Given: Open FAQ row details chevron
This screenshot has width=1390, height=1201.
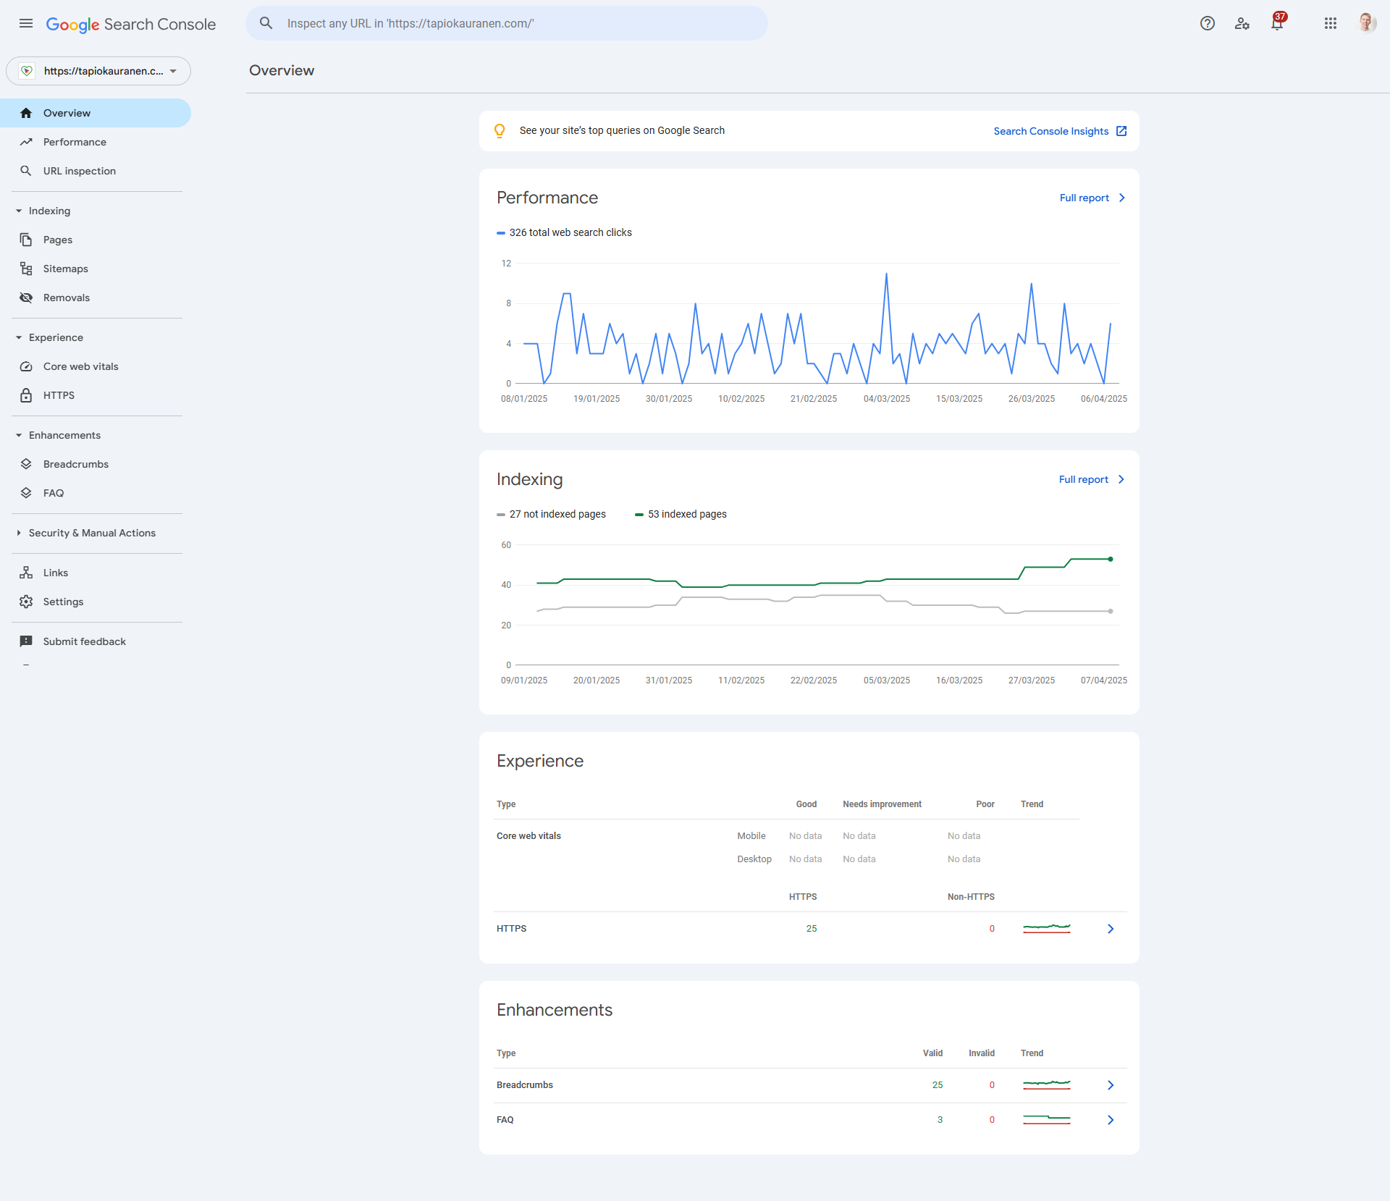Looking at the screenshot, I should click(x=1111, y=1120).
